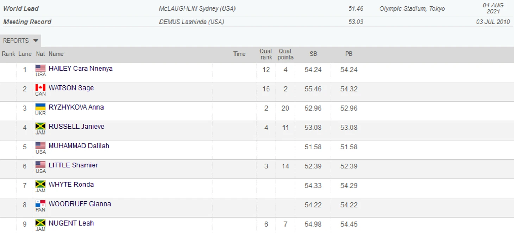Click the Jamaican flag next to NUGENT Leah

40,223
